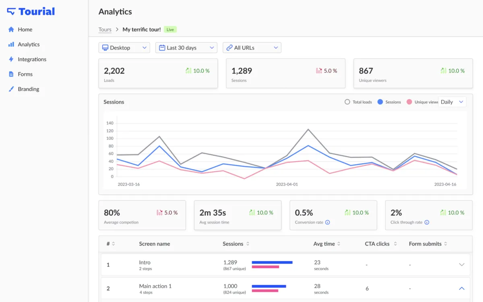Click the Tours breadcrumb link
483x302 pixels.
click(105, 29)
